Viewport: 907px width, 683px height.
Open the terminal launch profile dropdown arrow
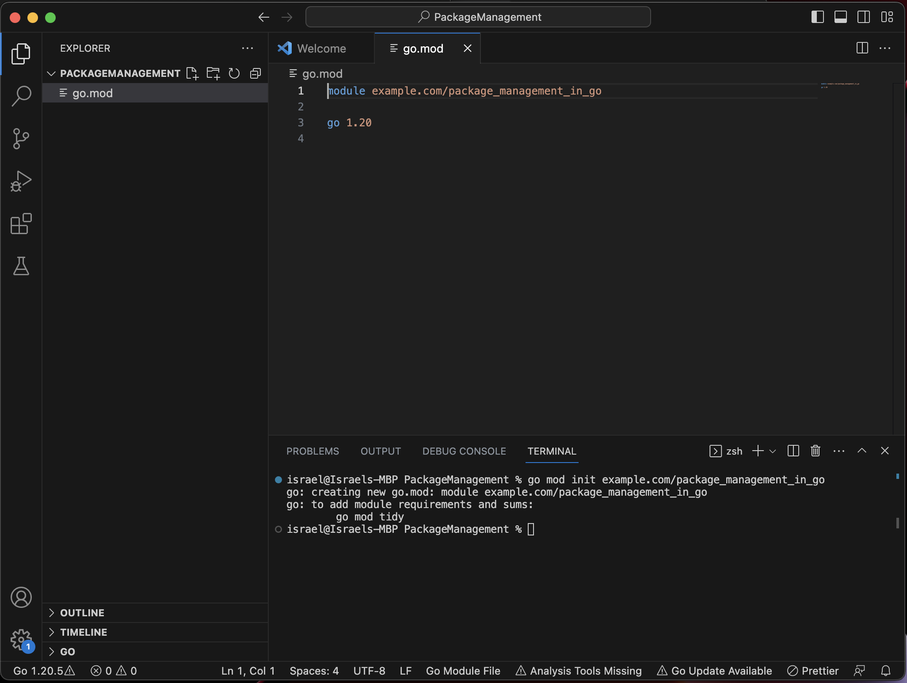tap(773, 451)
